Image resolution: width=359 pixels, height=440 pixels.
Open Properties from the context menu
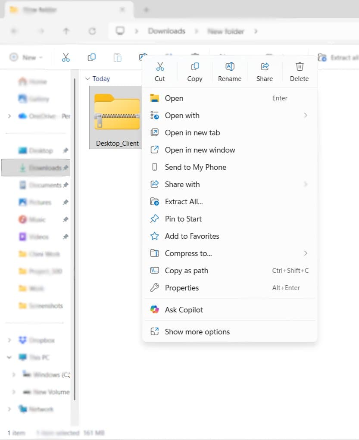[230, 288]
